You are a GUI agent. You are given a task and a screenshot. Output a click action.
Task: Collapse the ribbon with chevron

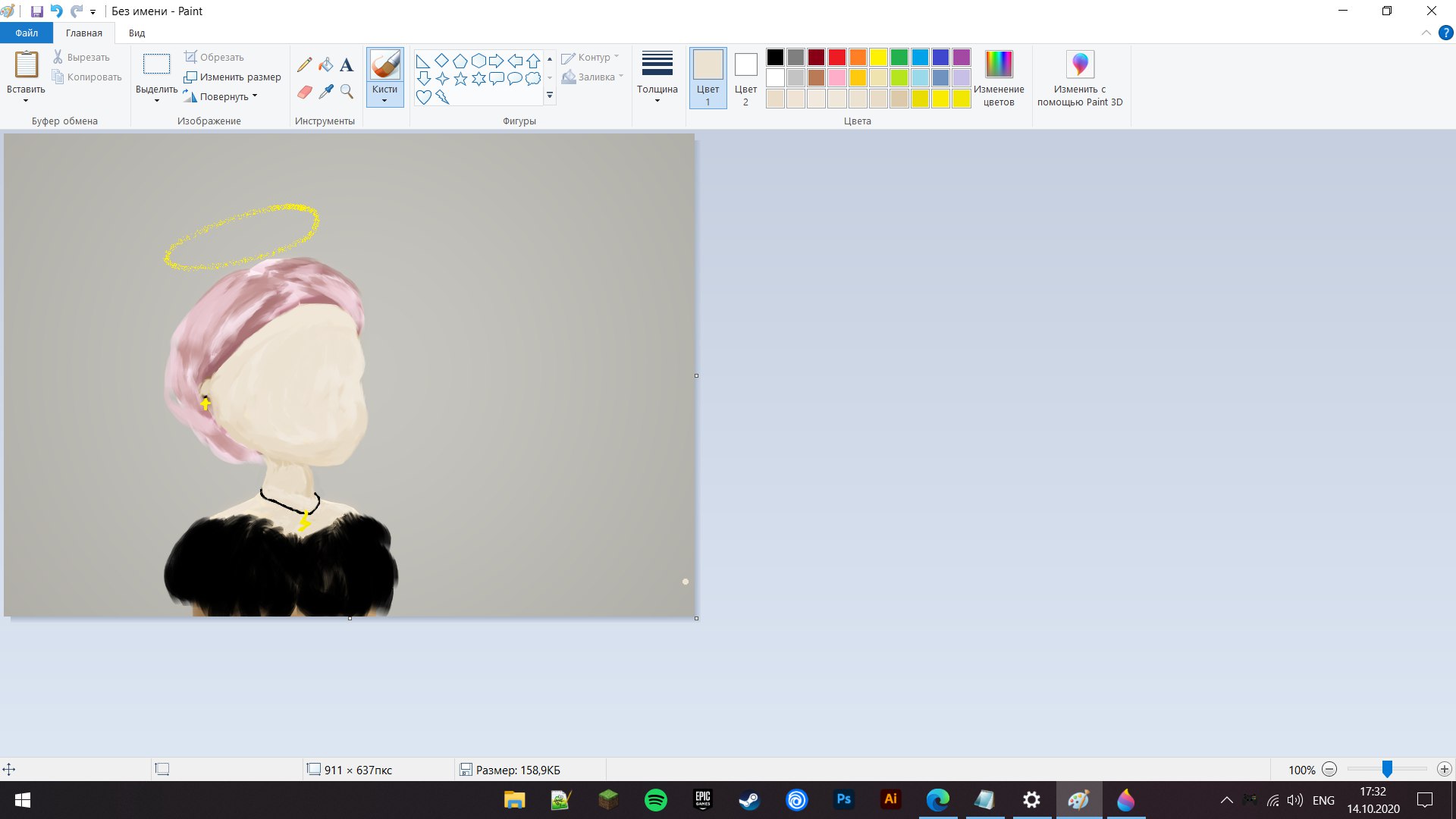1426,33
